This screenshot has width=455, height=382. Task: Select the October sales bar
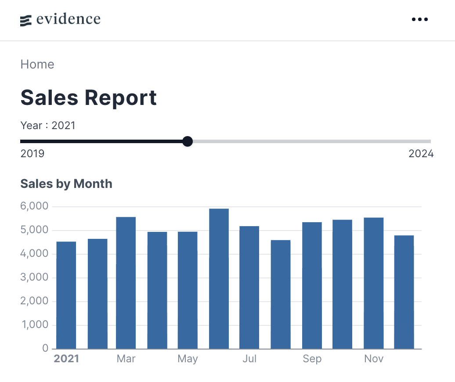tap(343, 284)
